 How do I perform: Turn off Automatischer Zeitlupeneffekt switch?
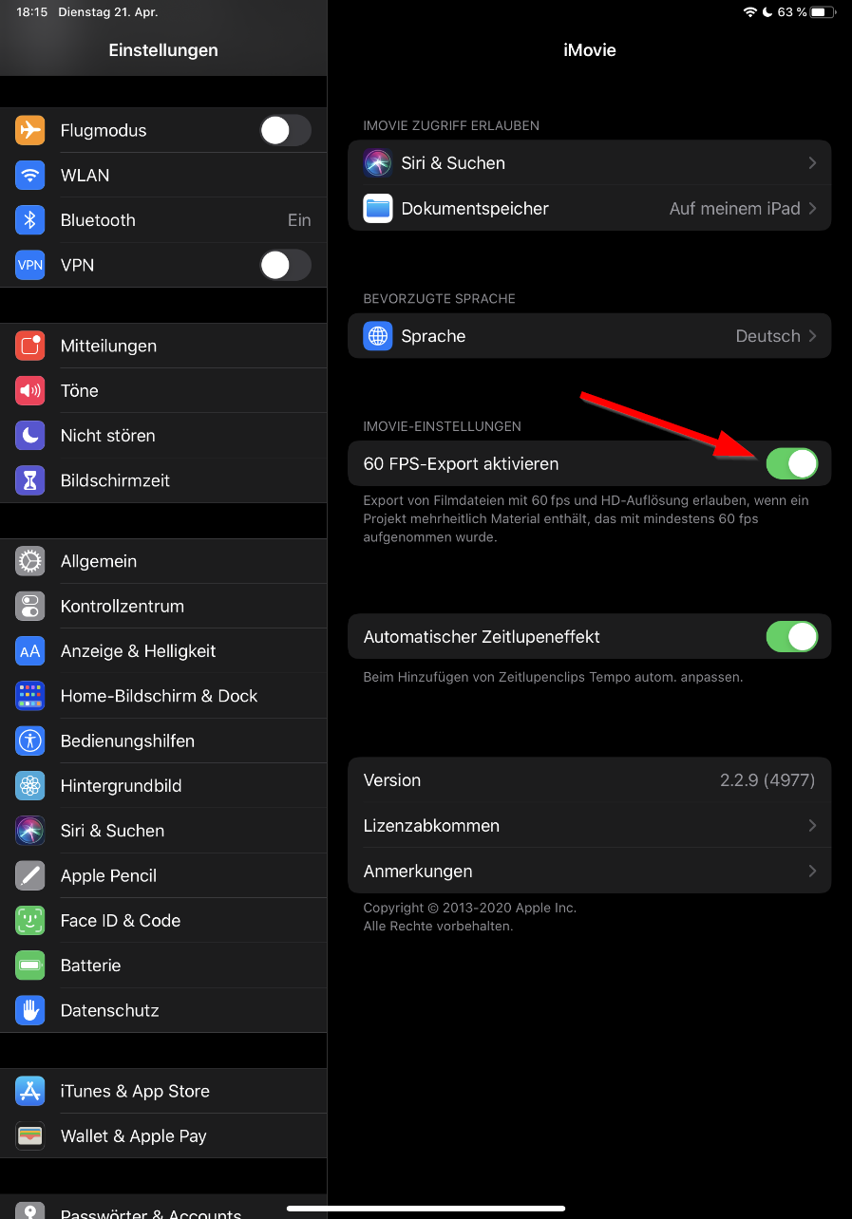(791, 637)
